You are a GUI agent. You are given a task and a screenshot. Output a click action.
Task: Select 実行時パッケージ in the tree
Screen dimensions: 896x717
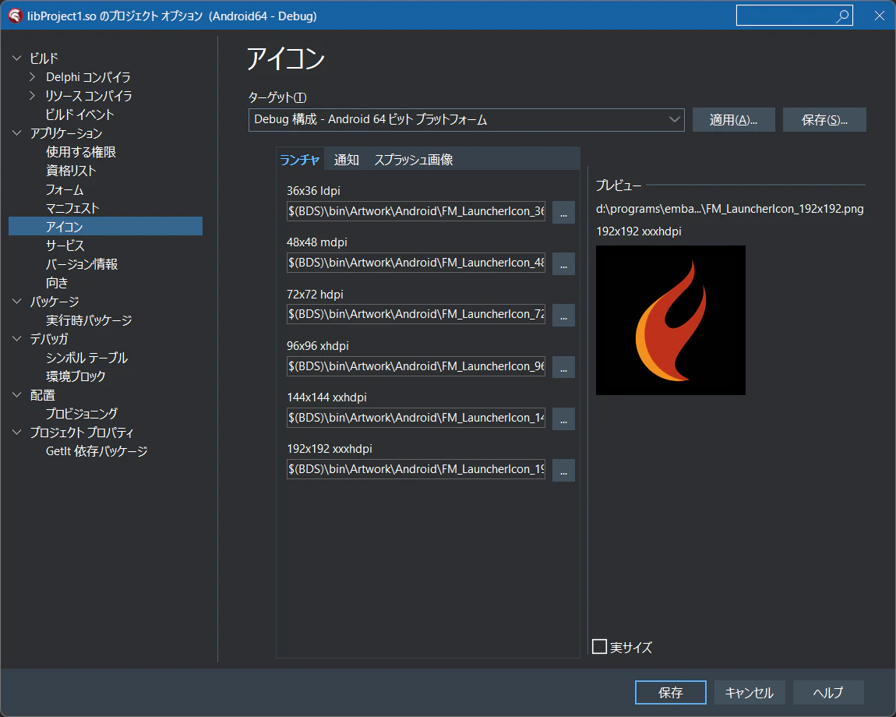89,320
